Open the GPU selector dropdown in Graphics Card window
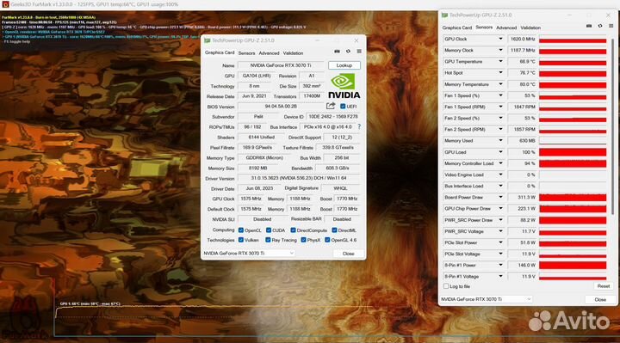The image size is (620, 343). pos(249,253)
